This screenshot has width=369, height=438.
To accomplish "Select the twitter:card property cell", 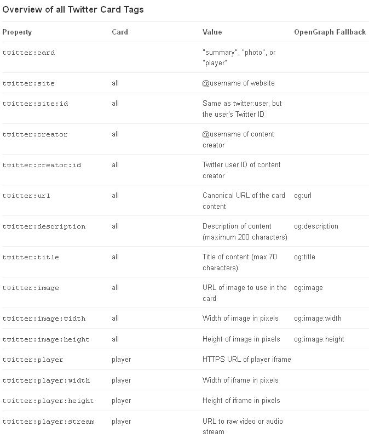I will (28, 53).
